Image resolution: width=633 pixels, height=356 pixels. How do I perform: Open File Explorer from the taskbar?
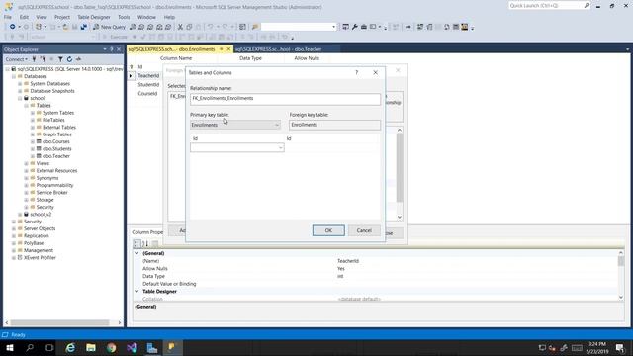(91, 347)
